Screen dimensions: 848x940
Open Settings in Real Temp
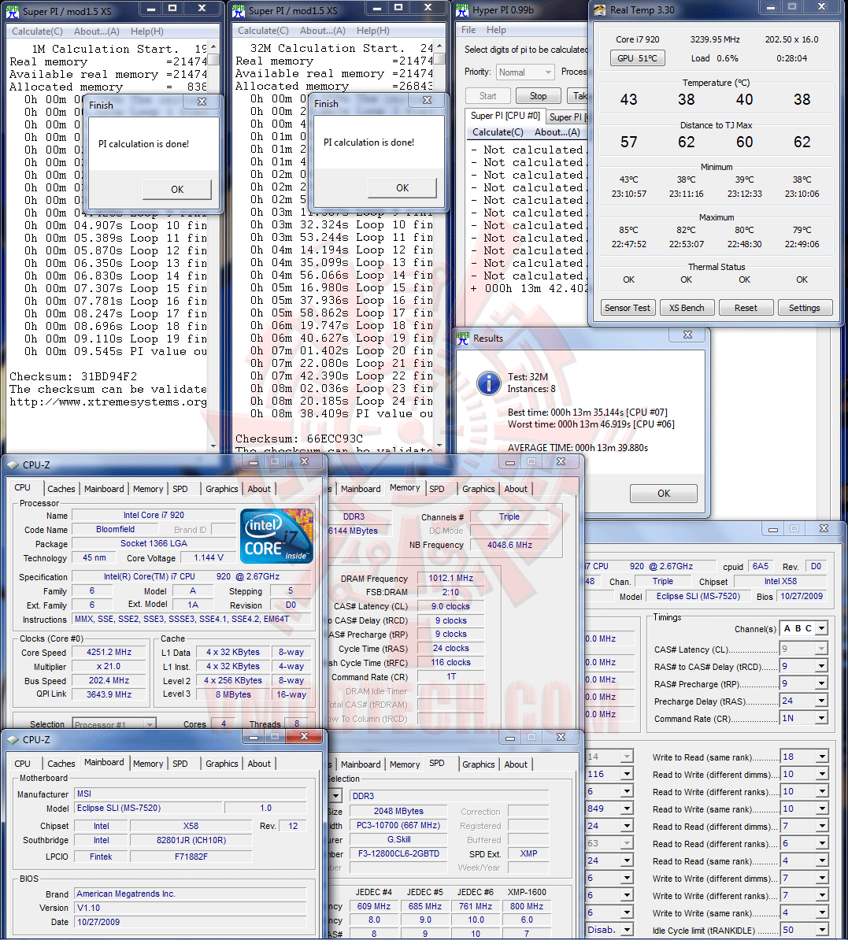(804, 308)
